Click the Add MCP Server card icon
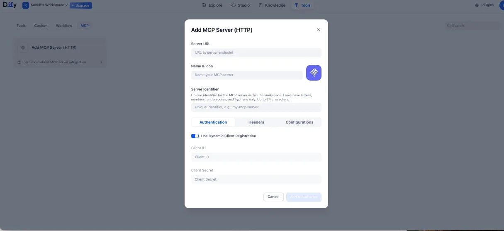 click(x=23, y=48)
